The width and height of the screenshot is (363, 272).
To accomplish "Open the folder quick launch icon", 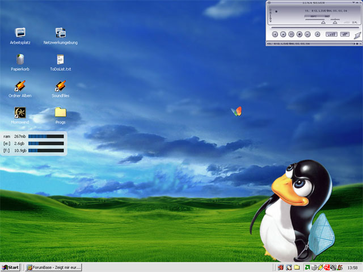I will [297, 267].
